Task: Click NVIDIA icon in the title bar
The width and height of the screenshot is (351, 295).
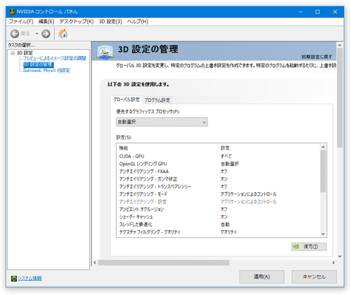Action: (x=12, y=11)
